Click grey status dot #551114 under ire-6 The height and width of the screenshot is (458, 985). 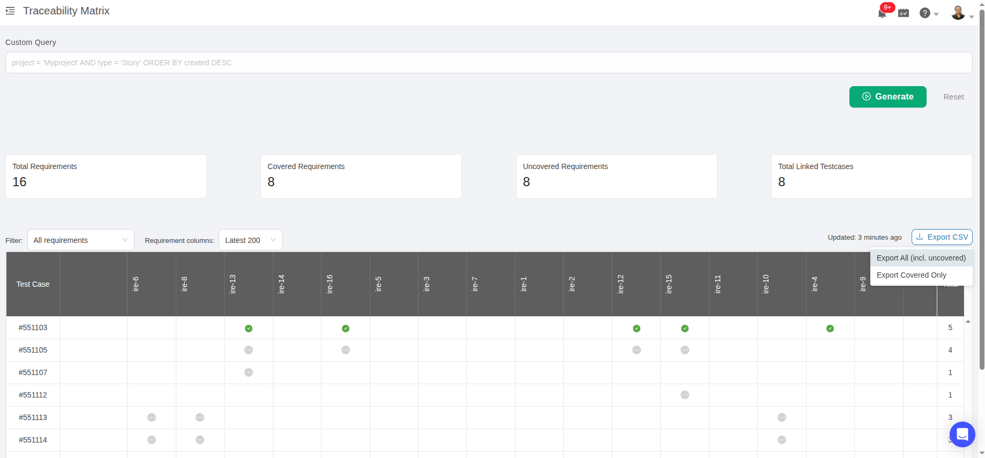152,440
